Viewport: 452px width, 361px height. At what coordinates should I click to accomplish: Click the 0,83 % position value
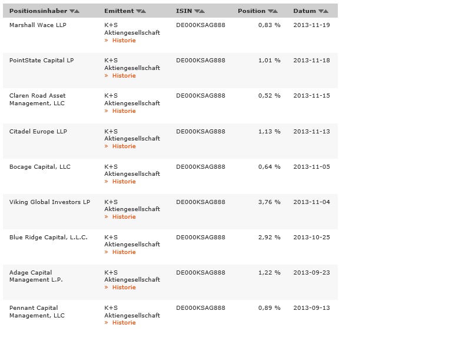[x=269, y=25]
